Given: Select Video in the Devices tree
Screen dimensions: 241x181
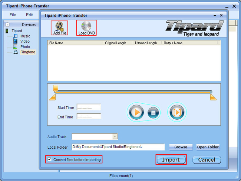Looking at the screenshot, I should [25, 41].
